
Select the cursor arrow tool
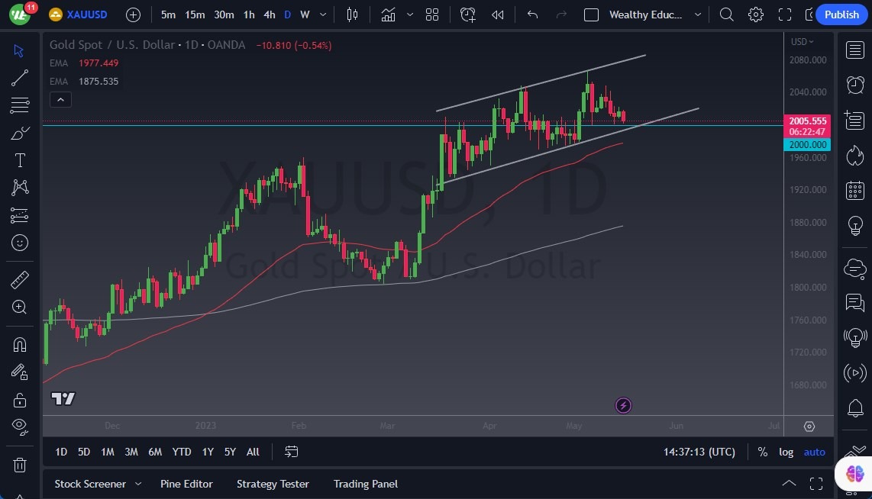[19, 50]
